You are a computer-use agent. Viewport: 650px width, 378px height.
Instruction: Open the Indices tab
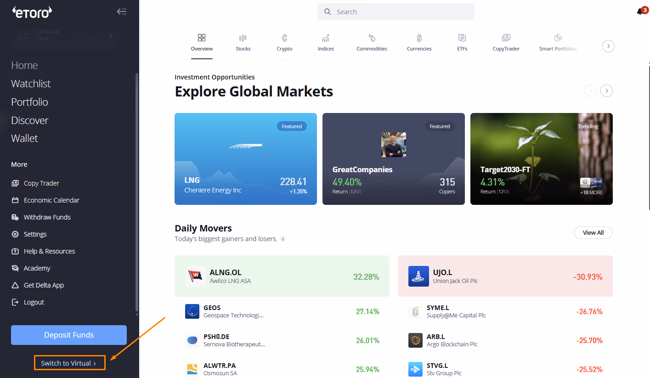[326, 43]
